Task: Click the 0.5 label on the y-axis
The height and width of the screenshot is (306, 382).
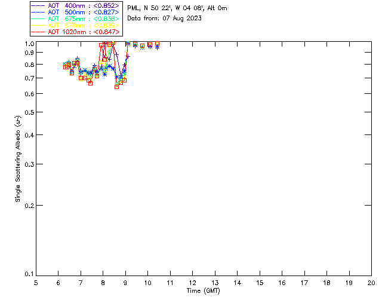Action: (28, 113)
